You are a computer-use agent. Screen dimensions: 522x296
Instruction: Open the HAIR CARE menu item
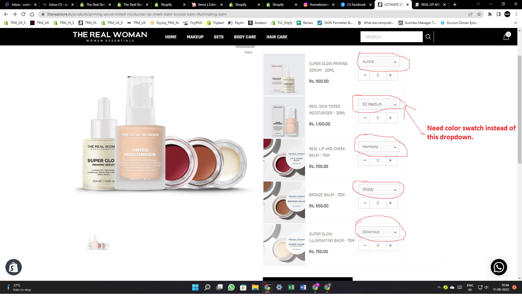277,37
